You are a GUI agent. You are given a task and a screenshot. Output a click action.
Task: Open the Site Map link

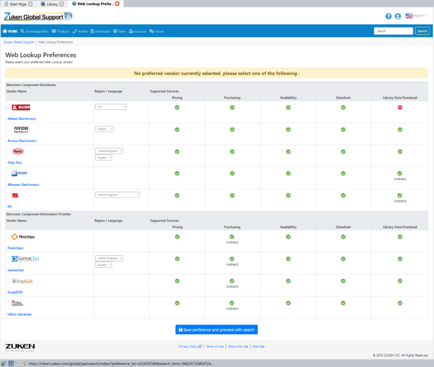tap(258, 346)
